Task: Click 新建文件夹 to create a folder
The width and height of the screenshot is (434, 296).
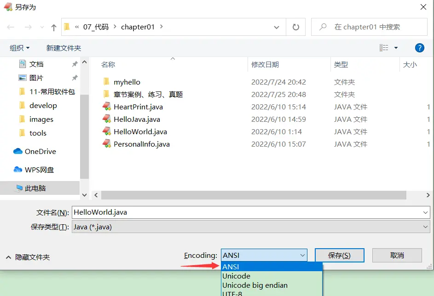Action: click(x=64, y=48)
